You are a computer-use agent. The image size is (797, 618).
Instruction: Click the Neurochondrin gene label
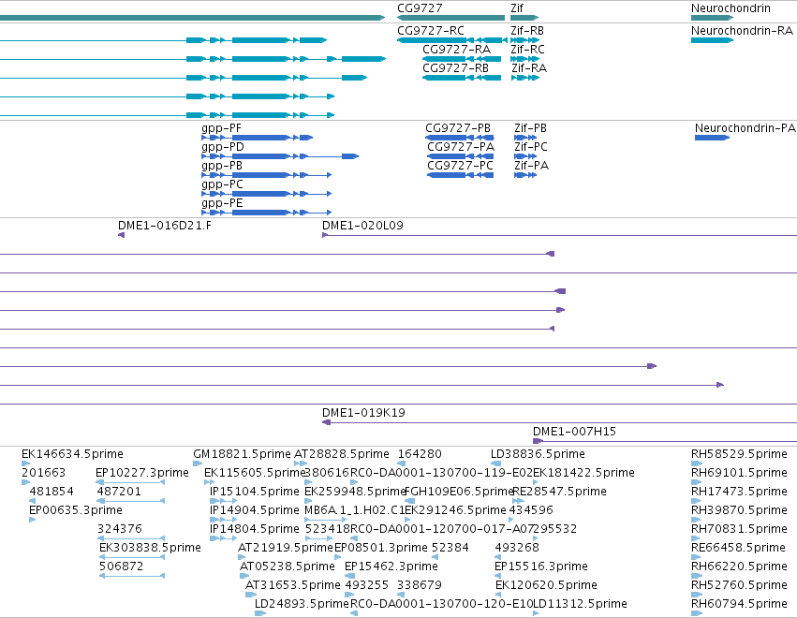tap(731, 8)
